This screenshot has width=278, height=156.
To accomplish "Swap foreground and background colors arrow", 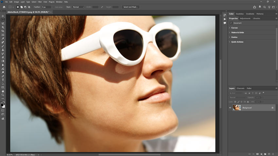I will [x=4, y=102].
